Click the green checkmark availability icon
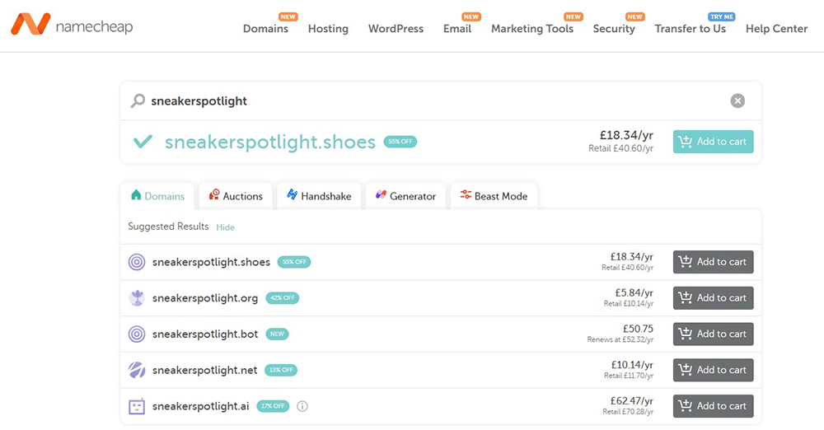The height and width of the screenshot is (430, 824). [x=143, y=142]
